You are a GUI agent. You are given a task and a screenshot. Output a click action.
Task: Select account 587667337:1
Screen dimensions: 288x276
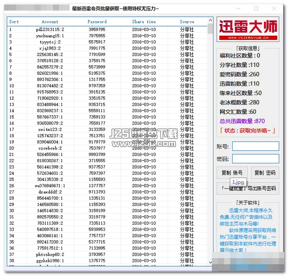click(x=50, y=117)
